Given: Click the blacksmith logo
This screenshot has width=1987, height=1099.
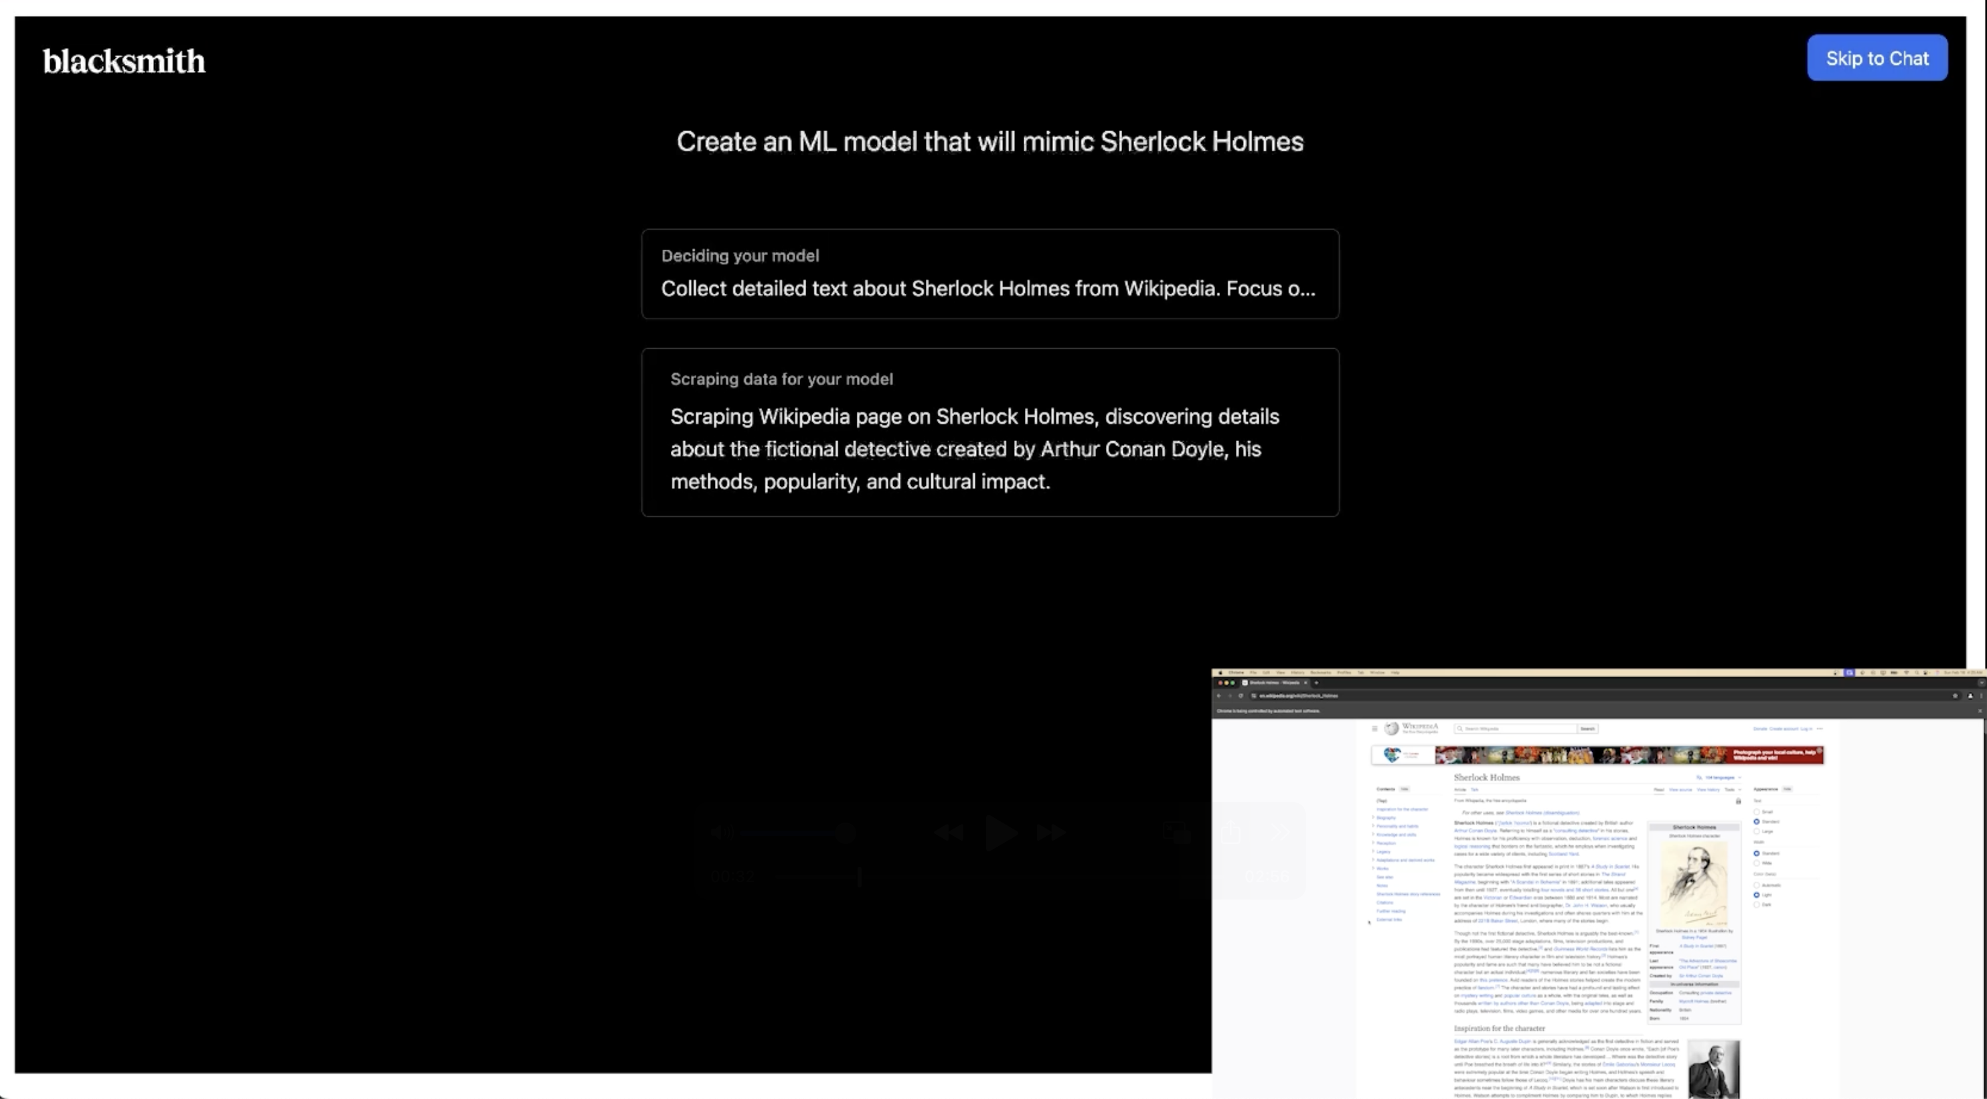Looking at the screenshot, I should [x=125, y=62].
